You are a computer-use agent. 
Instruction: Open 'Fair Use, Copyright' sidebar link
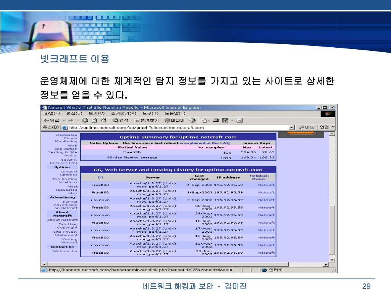[x=67, y=226]
